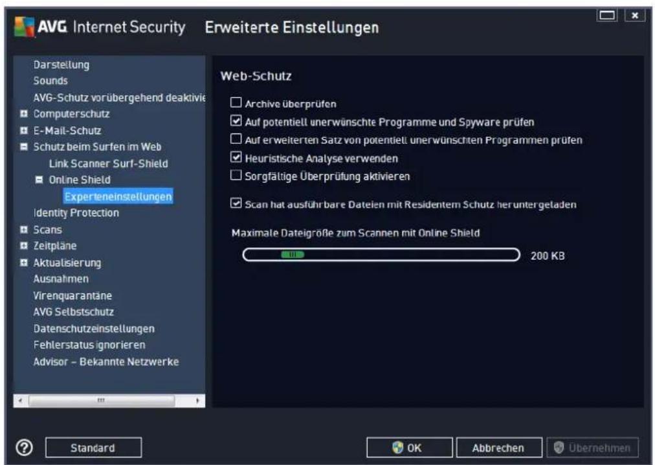Select Experteneinstellungen item
Image resolution: width=655 pixels, height=465 pixels.
click(118, 196)
